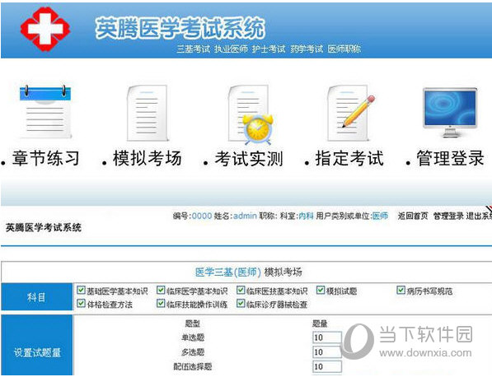Click 医师职称 in banner subtitle
The image size is (492, 377).
click(x=344, y=49)
